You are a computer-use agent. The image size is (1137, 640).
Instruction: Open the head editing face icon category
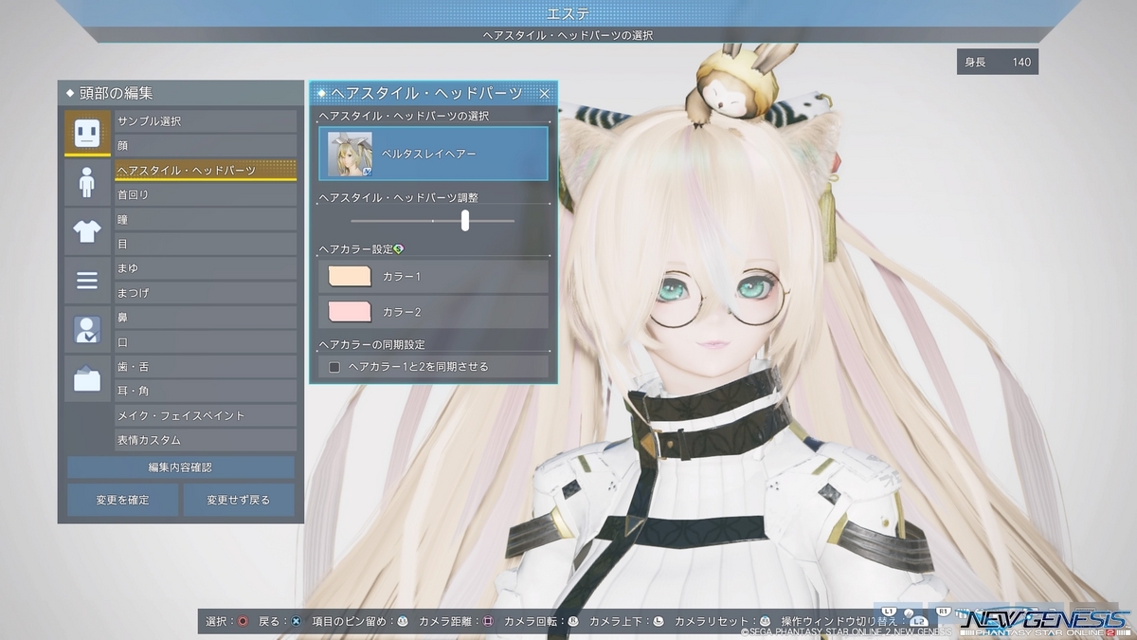(x=87, y=133)
